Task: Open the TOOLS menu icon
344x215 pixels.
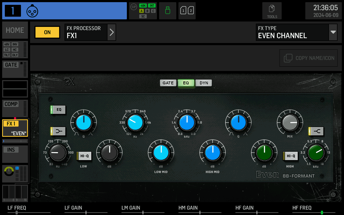Action: 272,11
